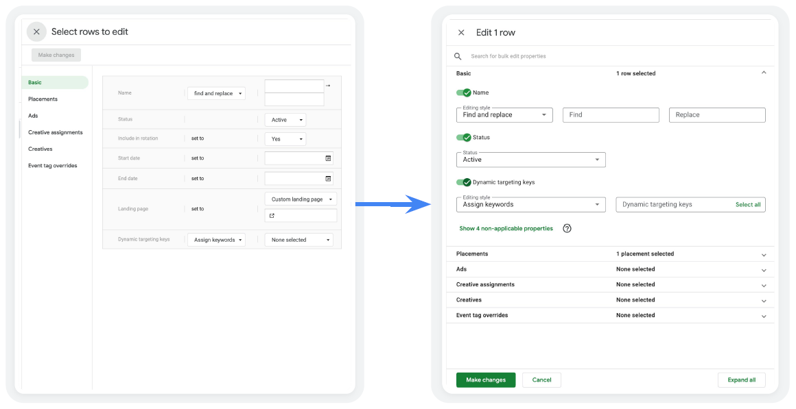The height and width of the screenshot is (409, 796).
Task: Click the green Make changes button
Action: pos(486,380)
